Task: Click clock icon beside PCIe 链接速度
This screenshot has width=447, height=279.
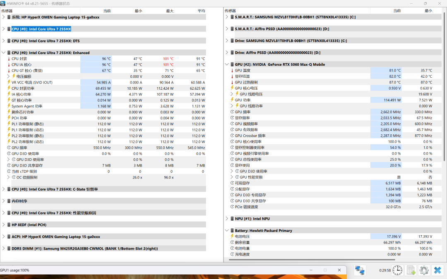Action: coord(232,207)
